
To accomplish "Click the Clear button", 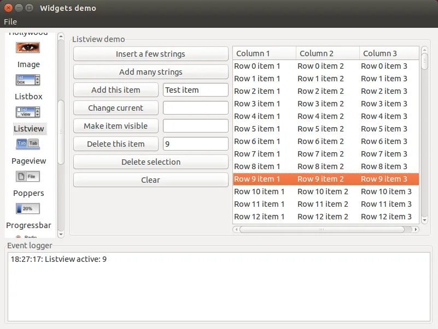I will click(150, 180).
